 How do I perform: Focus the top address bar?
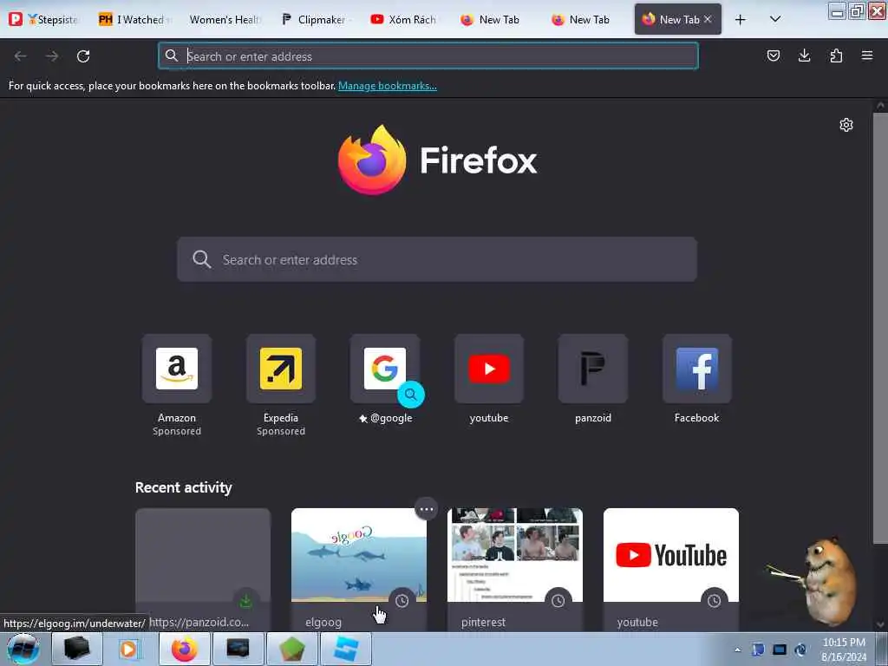[428, 56]
